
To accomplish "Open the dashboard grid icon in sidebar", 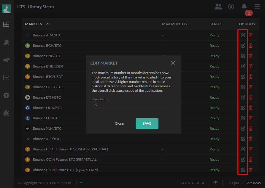I will [x=6, y=24].
